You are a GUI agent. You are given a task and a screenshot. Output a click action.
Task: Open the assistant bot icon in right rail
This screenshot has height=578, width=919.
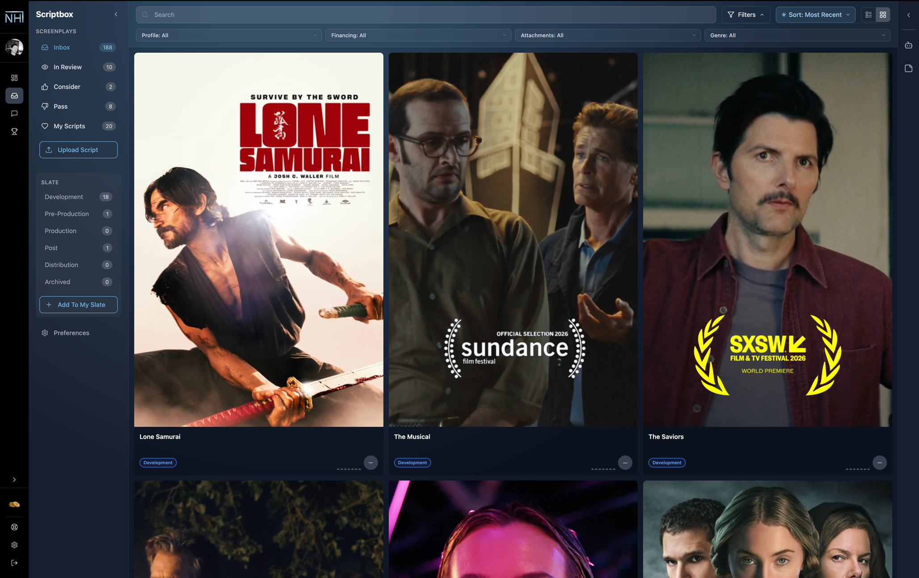[908, 45]
